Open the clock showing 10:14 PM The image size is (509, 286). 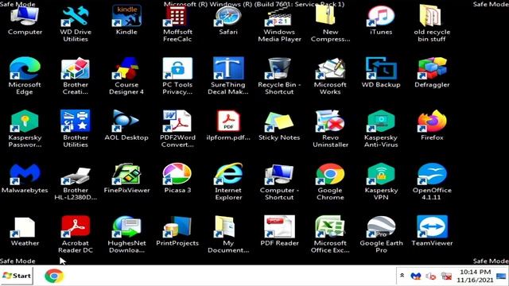[x=475, y=276]
